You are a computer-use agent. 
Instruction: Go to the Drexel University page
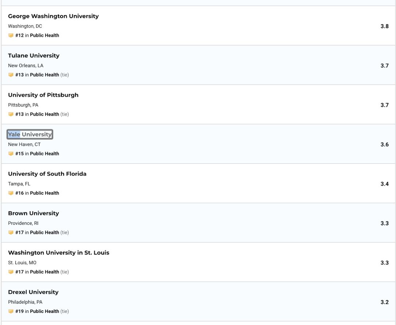33,292
